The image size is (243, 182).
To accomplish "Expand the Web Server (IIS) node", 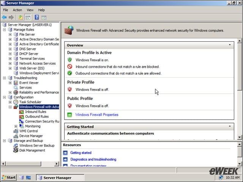I will coord(10,68).
